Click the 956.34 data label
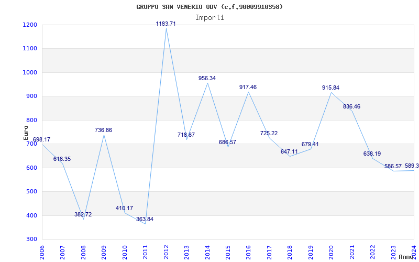419x262 pixels. (x=207, y=78)
